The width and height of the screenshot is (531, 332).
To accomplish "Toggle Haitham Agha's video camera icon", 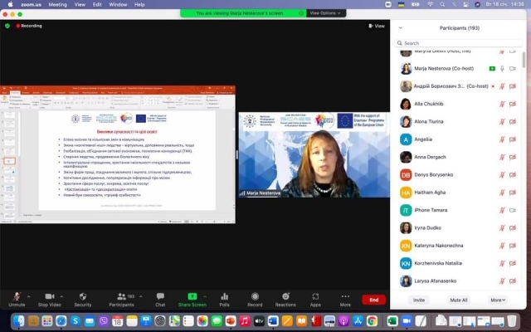I will 513,193.
